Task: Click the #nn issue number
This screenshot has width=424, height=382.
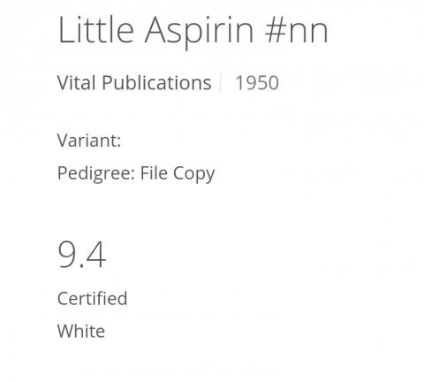Action: pos(297,31)
